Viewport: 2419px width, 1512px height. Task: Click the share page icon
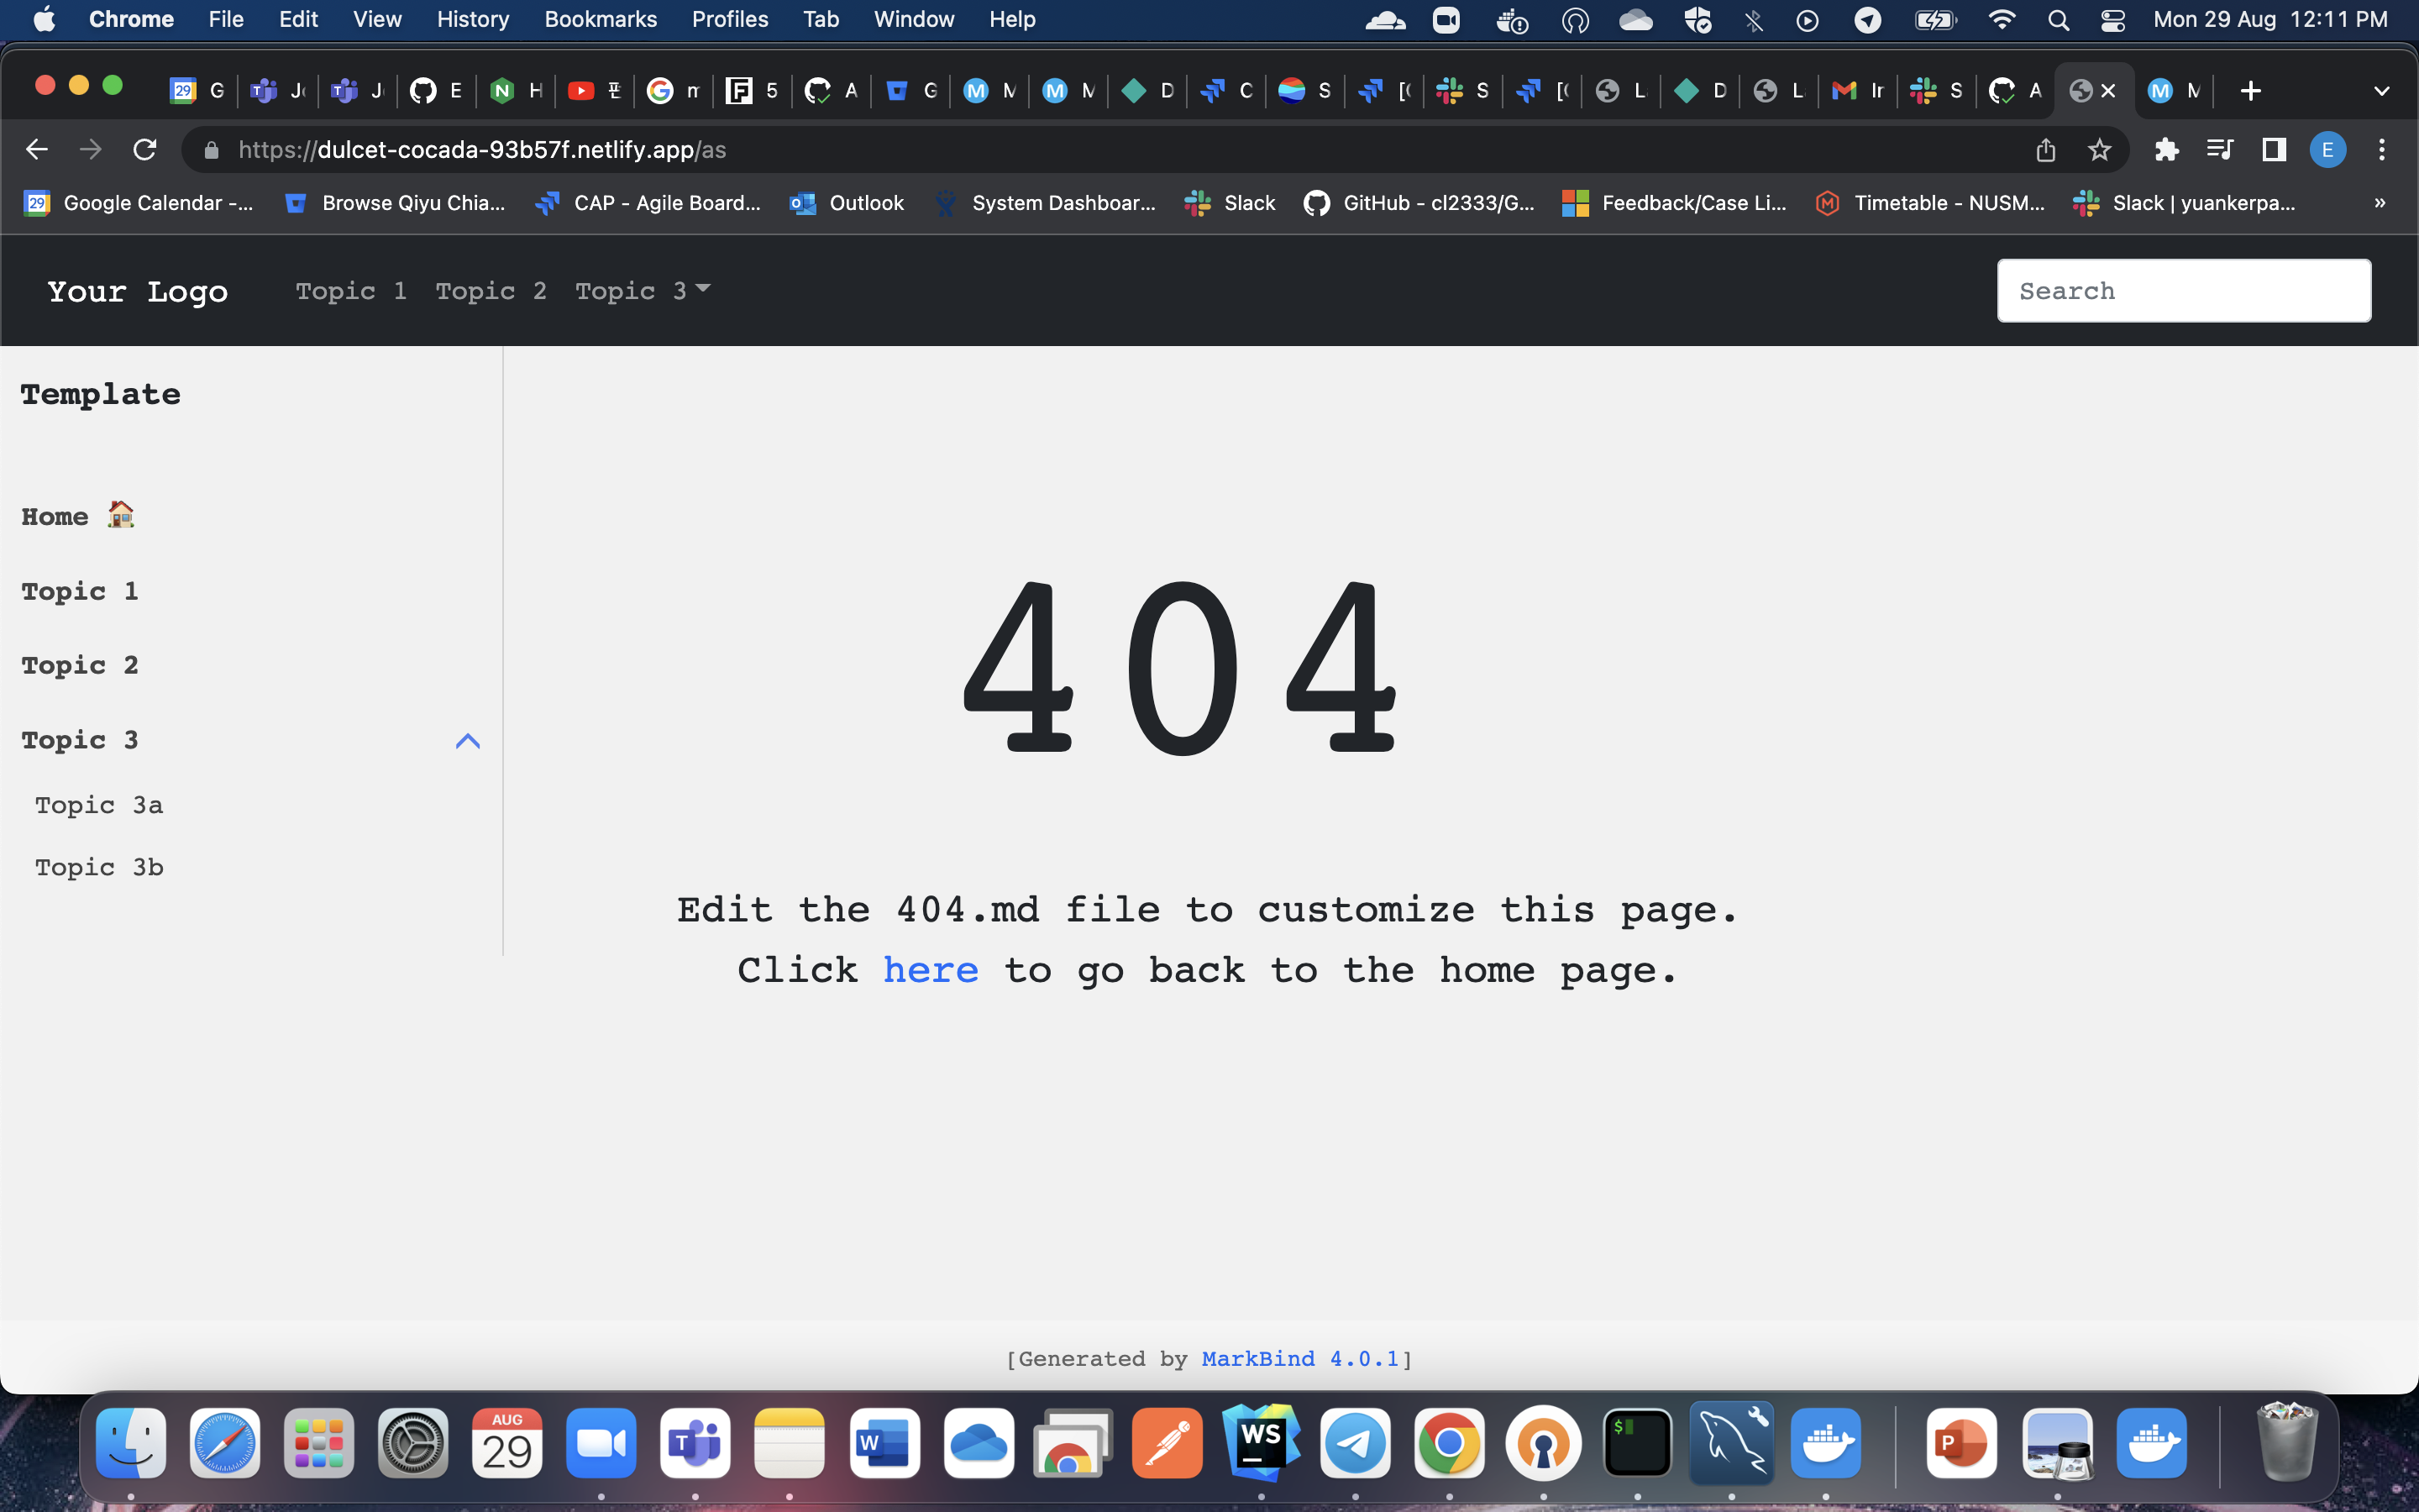[x=2045, y=150]
